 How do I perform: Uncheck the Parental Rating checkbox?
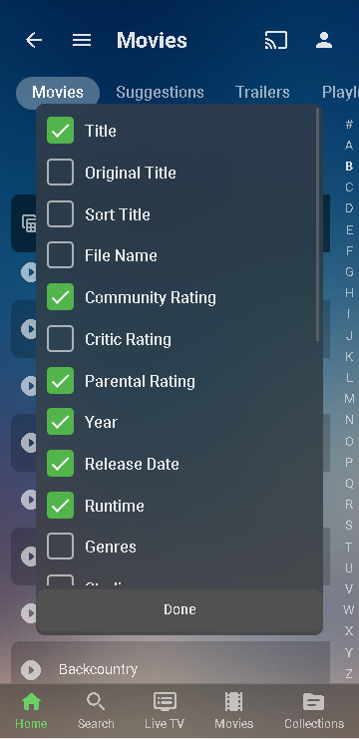pos(60,380)
